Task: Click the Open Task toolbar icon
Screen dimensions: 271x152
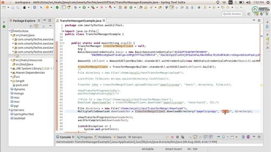Action: (x=146, y=8)
